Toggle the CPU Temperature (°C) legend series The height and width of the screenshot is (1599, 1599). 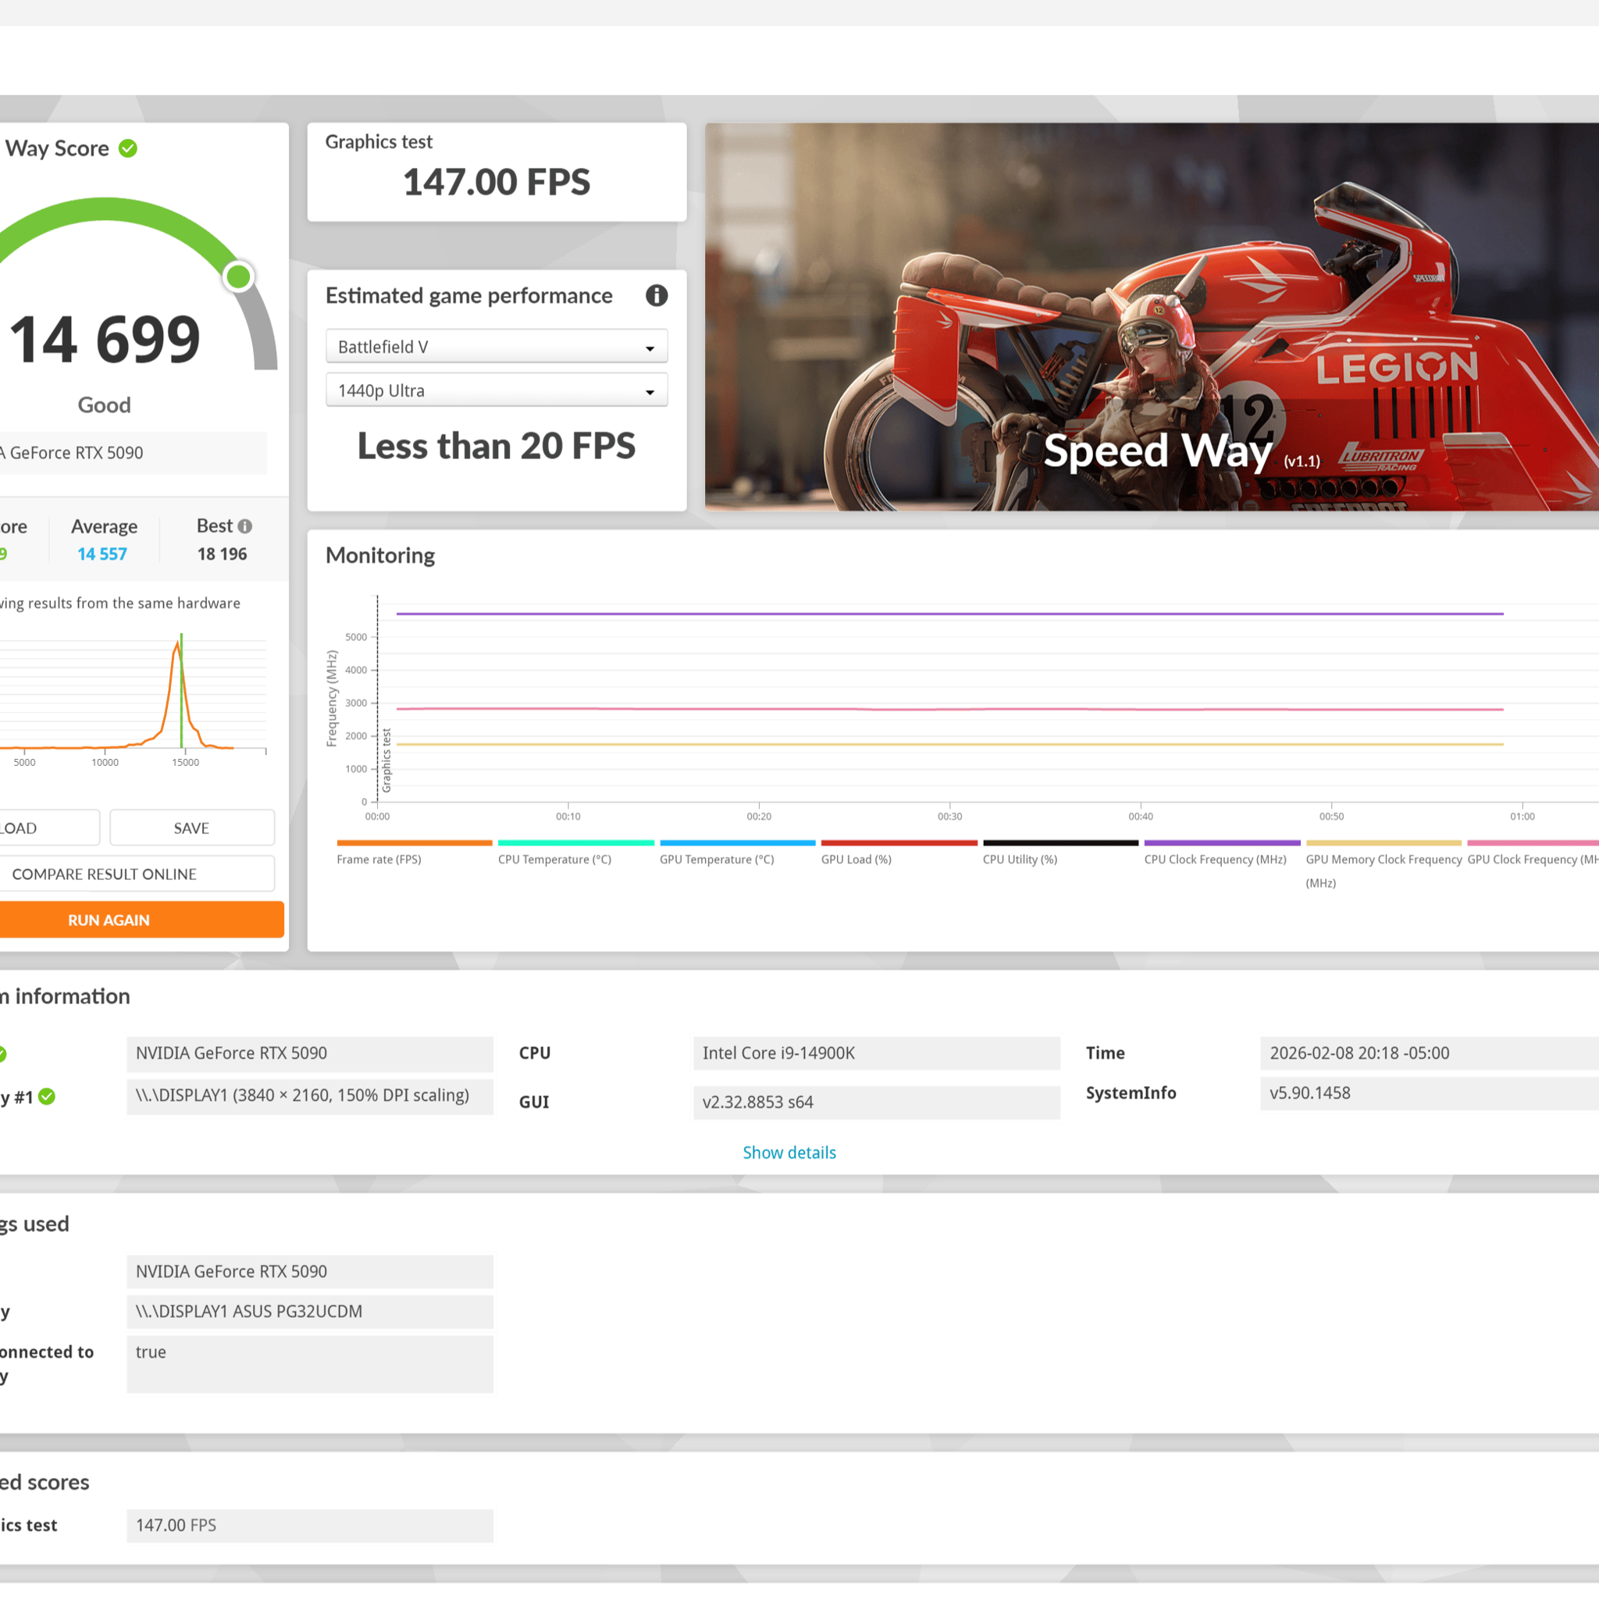tap(576, 854)
